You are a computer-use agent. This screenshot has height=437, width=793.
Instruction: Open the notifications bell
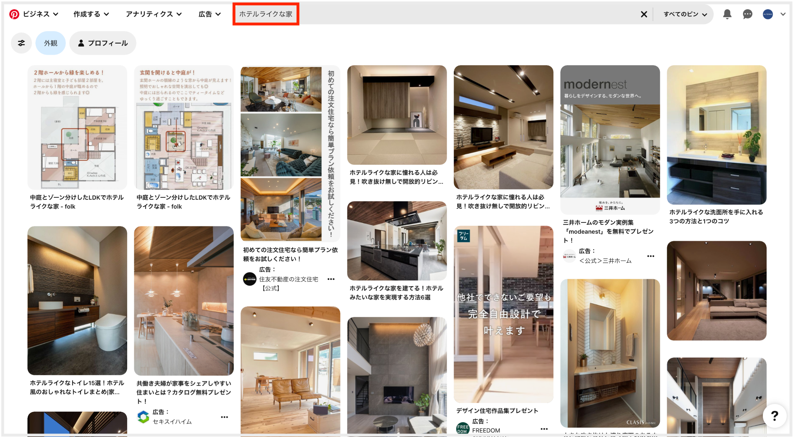[727, 14]
